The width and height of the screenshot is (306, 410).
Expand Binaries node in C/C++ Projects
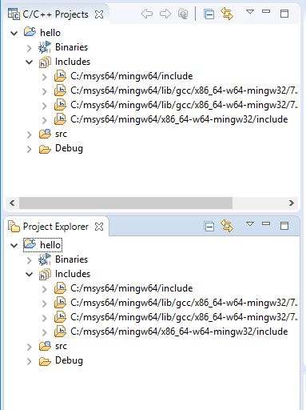30,48
